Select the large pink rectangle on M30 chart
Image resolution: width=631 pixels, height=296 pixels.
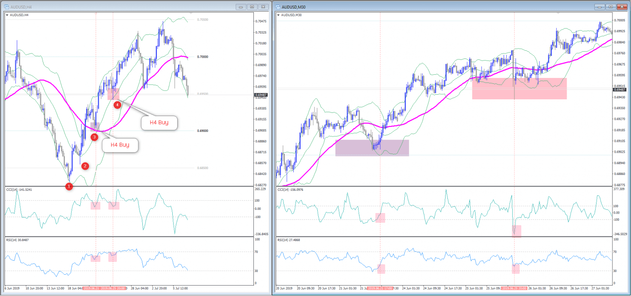click(519, 88)
